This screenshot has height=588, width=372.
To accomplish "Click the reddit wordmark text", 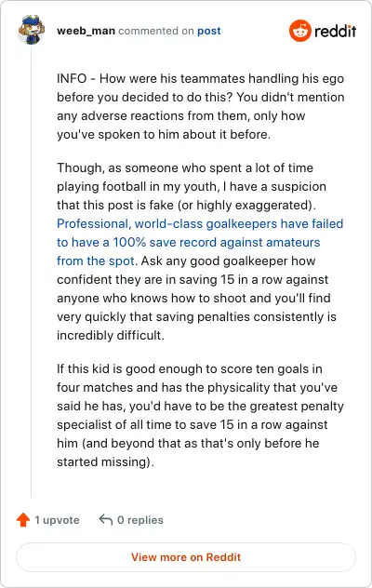I will [335, 31].
